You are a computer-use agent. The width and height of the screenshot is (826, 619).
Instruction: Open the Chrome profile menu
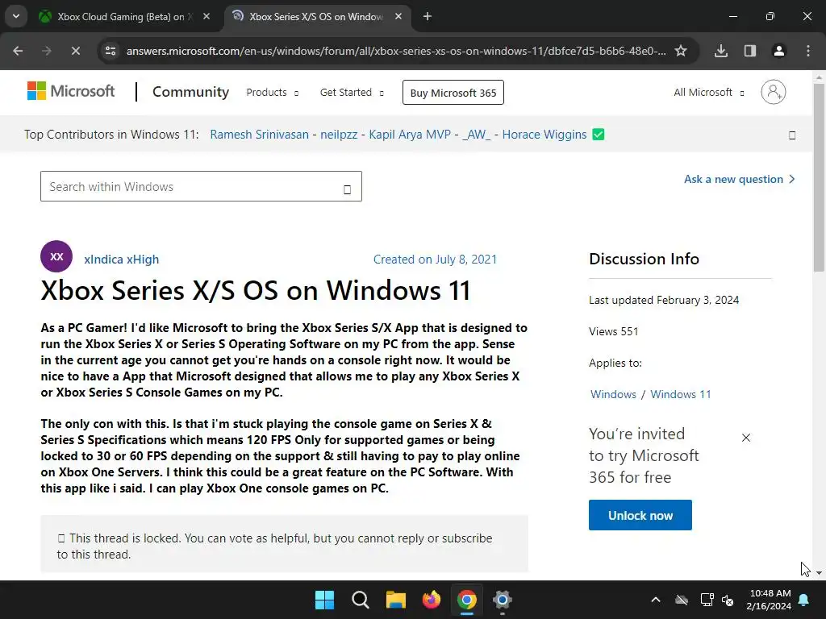click(x=779, y=51)
